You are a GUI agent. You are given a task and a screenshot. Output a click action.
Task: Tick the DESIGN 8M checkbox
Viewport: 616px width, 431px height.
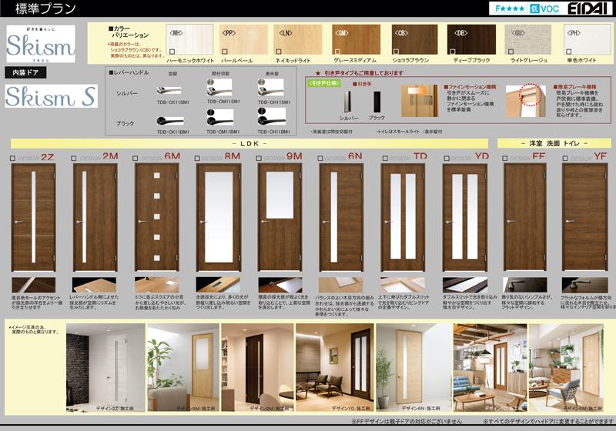pos(198,158)
